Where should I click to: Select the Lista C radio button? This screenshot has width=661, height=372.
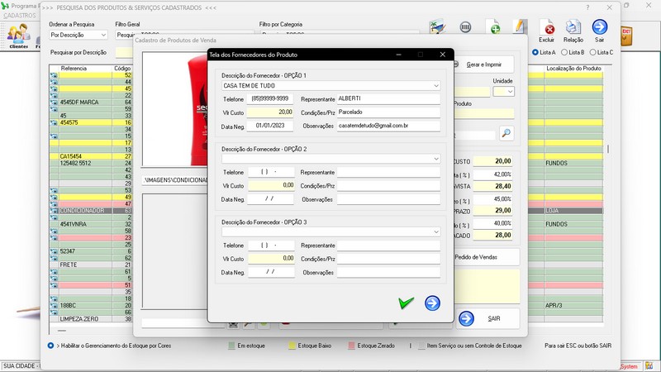click(x=592, y=52)
